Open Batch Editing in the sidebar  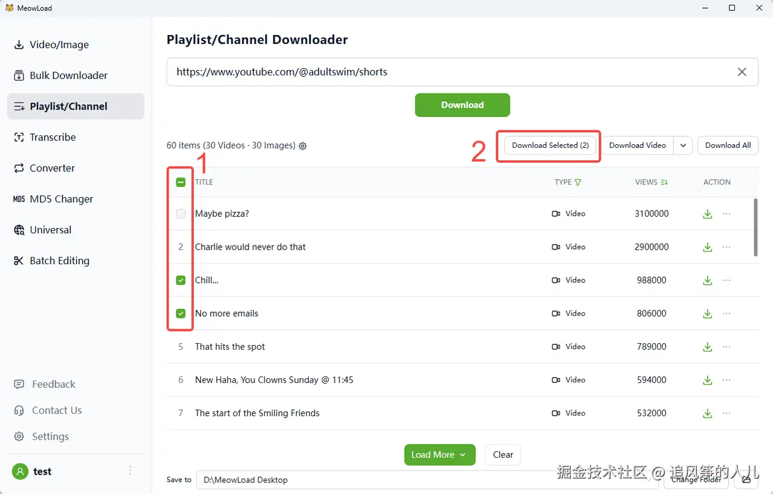coord(76,261)
